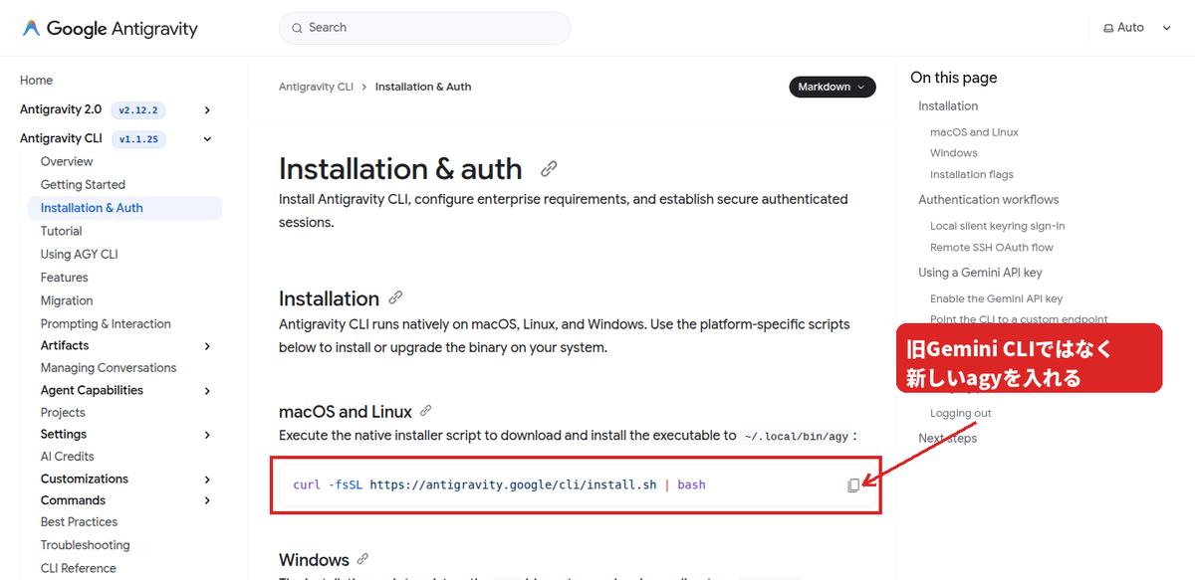1195x580 pixels.
Task: Click the v2.12.2 version badge
Action: [138, 110]
